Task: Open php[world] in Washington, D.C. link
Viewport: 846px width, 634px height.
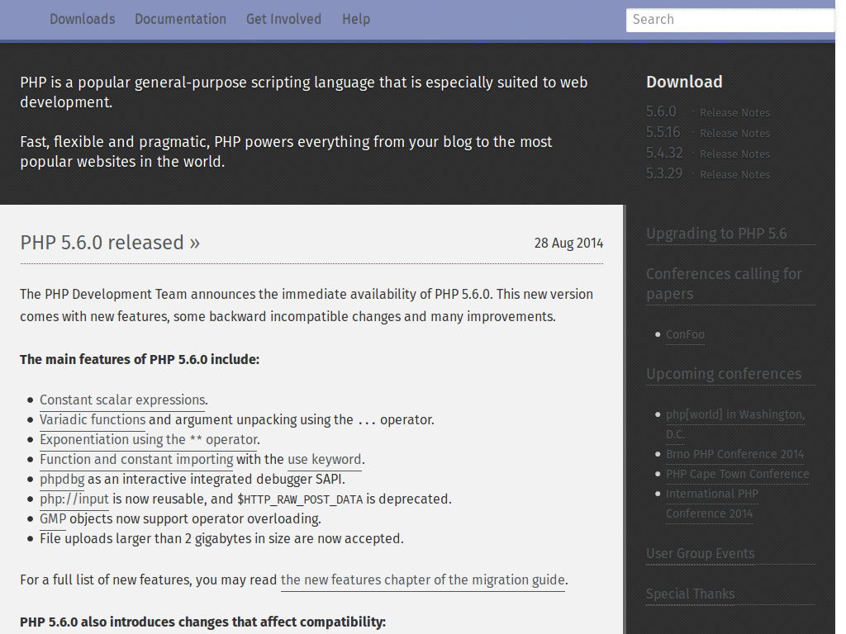Action: tap(734, 424)
